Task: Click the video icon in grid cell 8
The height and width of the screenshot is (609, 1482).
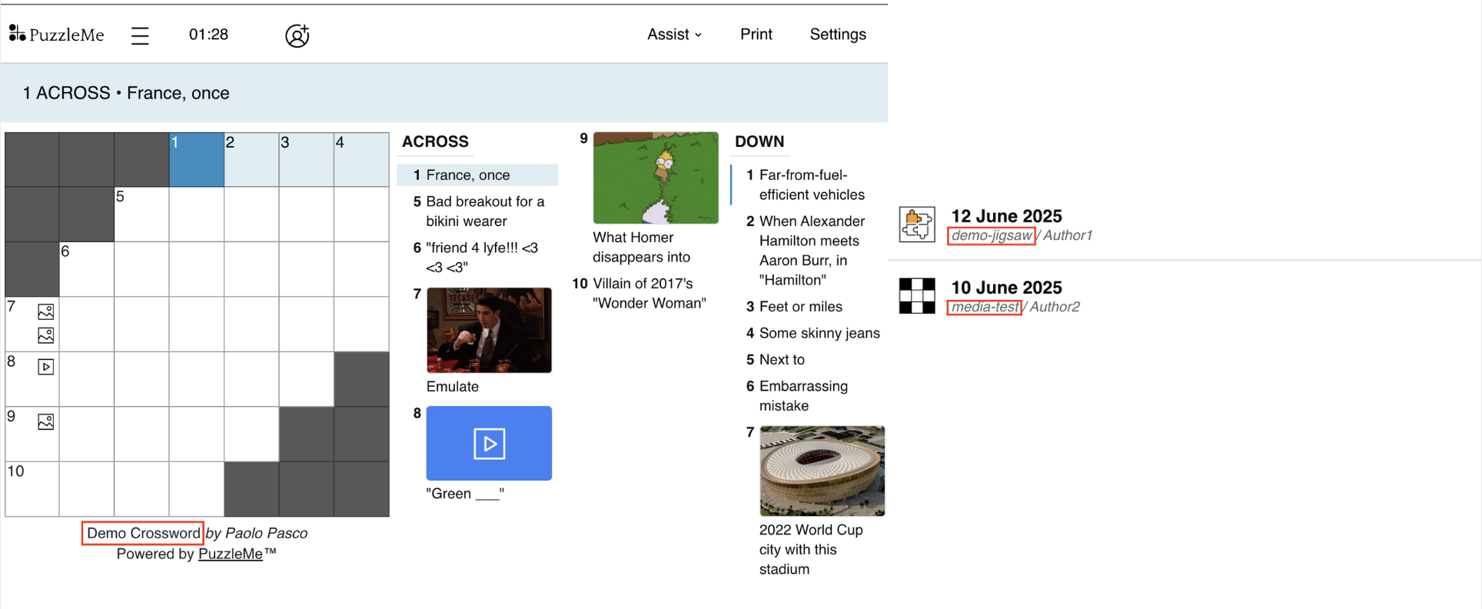Action: (46, 367)
